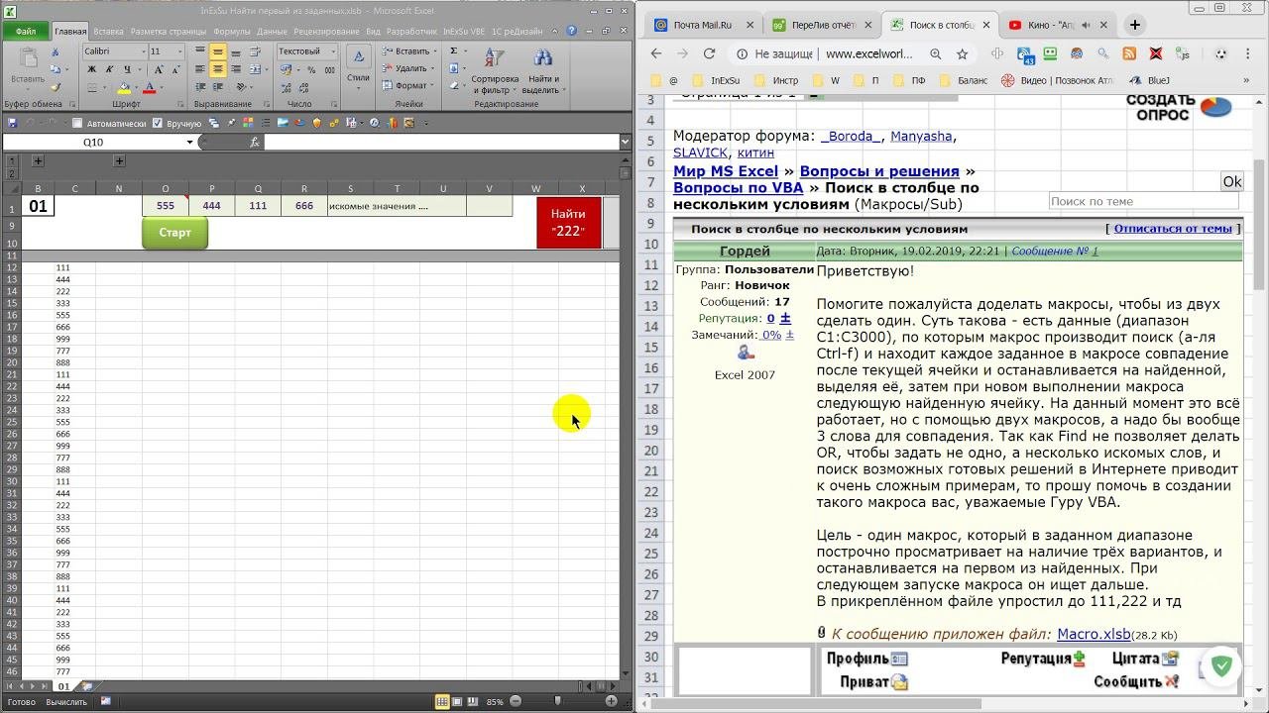The height and width of the screenshot is (713, 1269).
Task: Click the Insert Function fx icon
Action: (x=254, y=142)
